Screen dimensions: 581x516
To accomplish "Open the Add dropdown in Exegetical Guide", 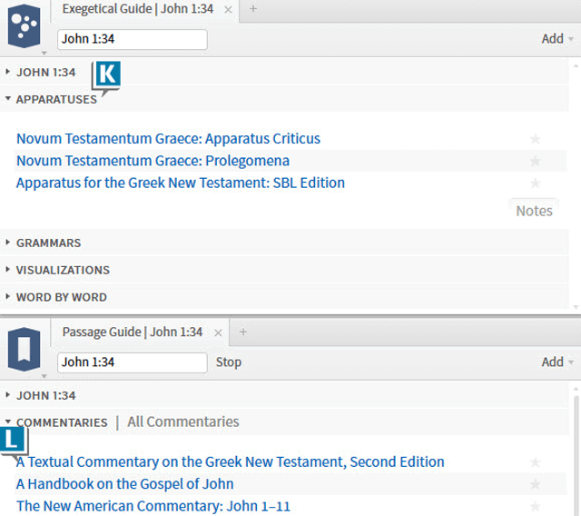I will [557, 38].
